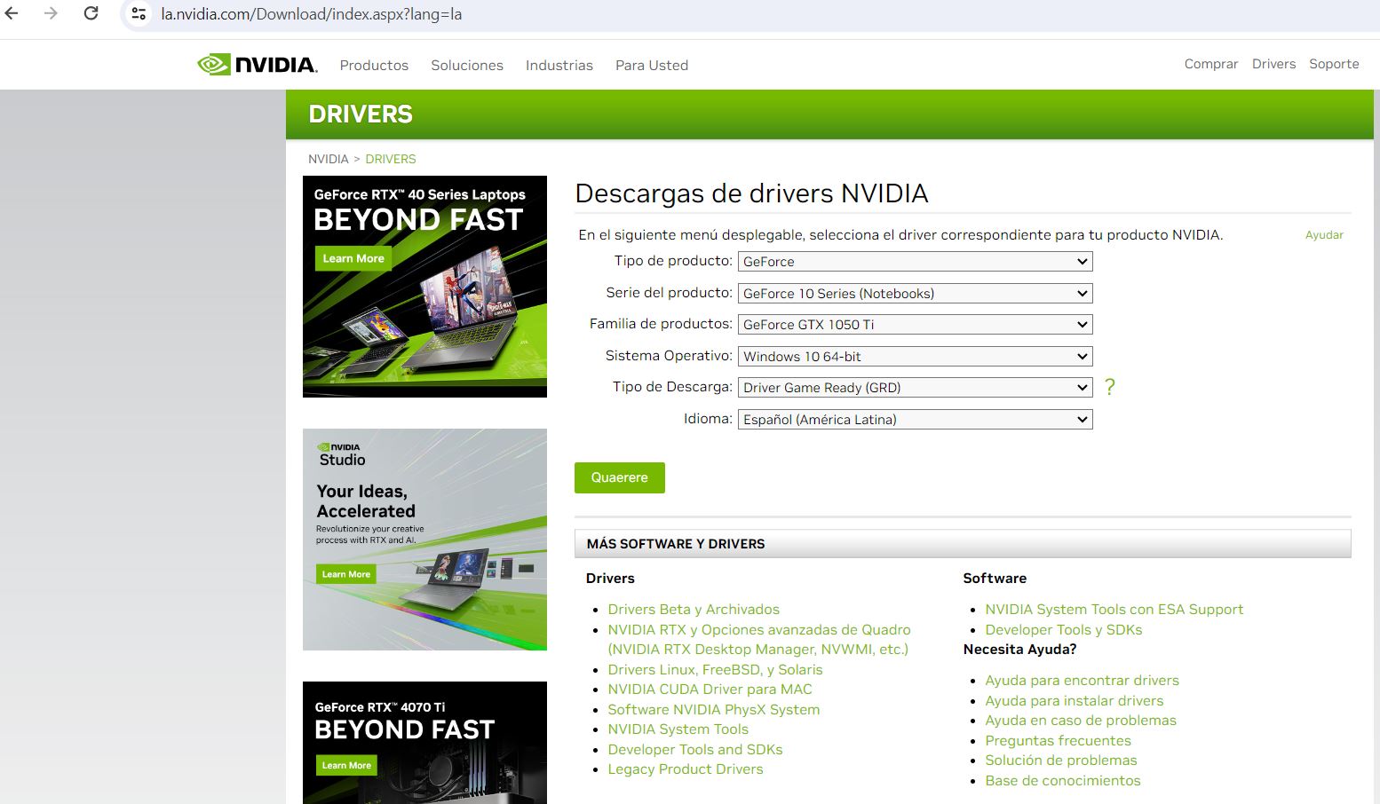
Task: Open Ayuda para encontrar drivers link
Action: (x=1083, y=681)
